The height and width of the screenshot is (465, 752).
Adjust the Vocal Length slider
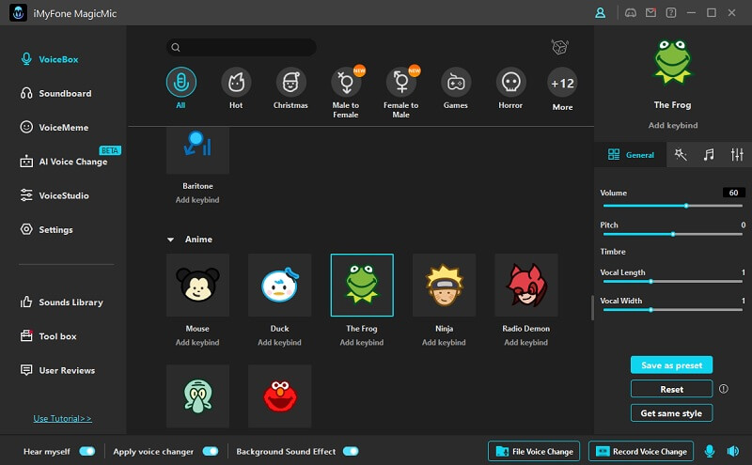tap(673, 282)
